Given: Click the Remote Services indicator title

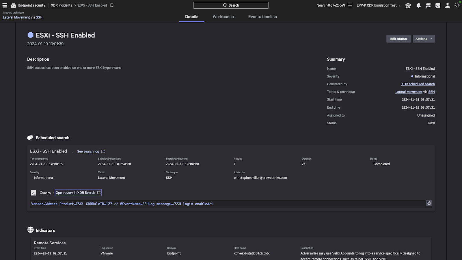Looking at the screenshot, I should [50, 243].
